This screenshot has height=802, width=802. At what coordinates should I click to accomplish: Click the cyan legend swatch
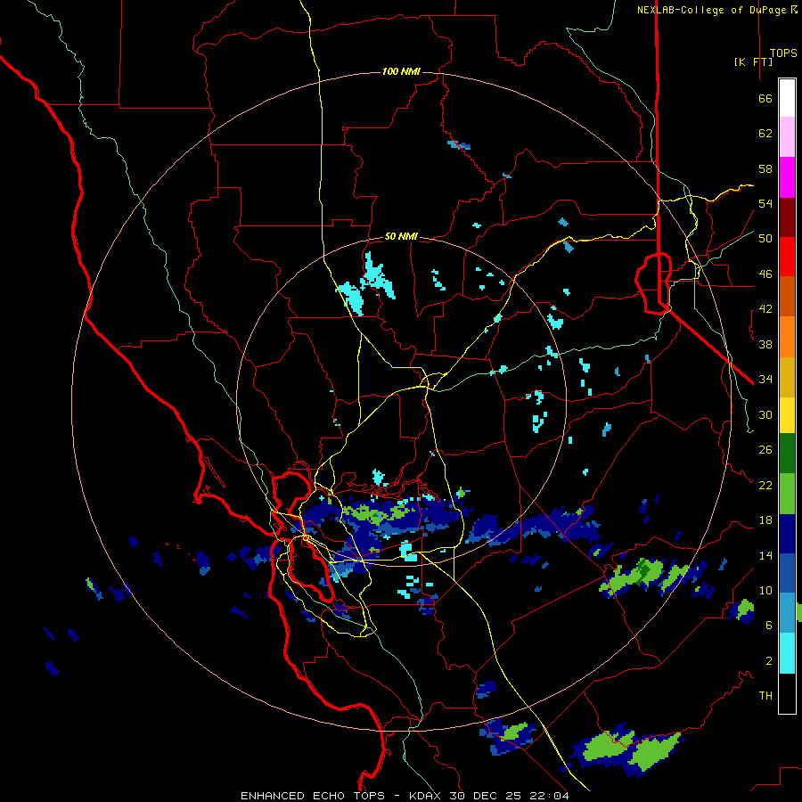coord(787,653)
